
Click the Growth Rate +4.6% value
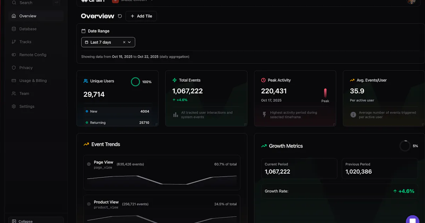coord(403,191)
